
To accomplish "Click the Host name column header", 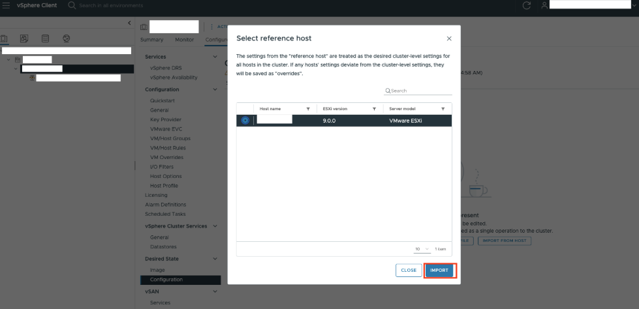I will tap(270, 109).
